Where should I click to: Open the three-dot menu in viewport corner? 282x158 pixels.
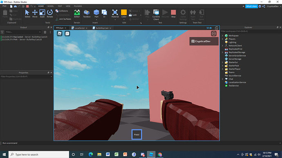point(214,33)
